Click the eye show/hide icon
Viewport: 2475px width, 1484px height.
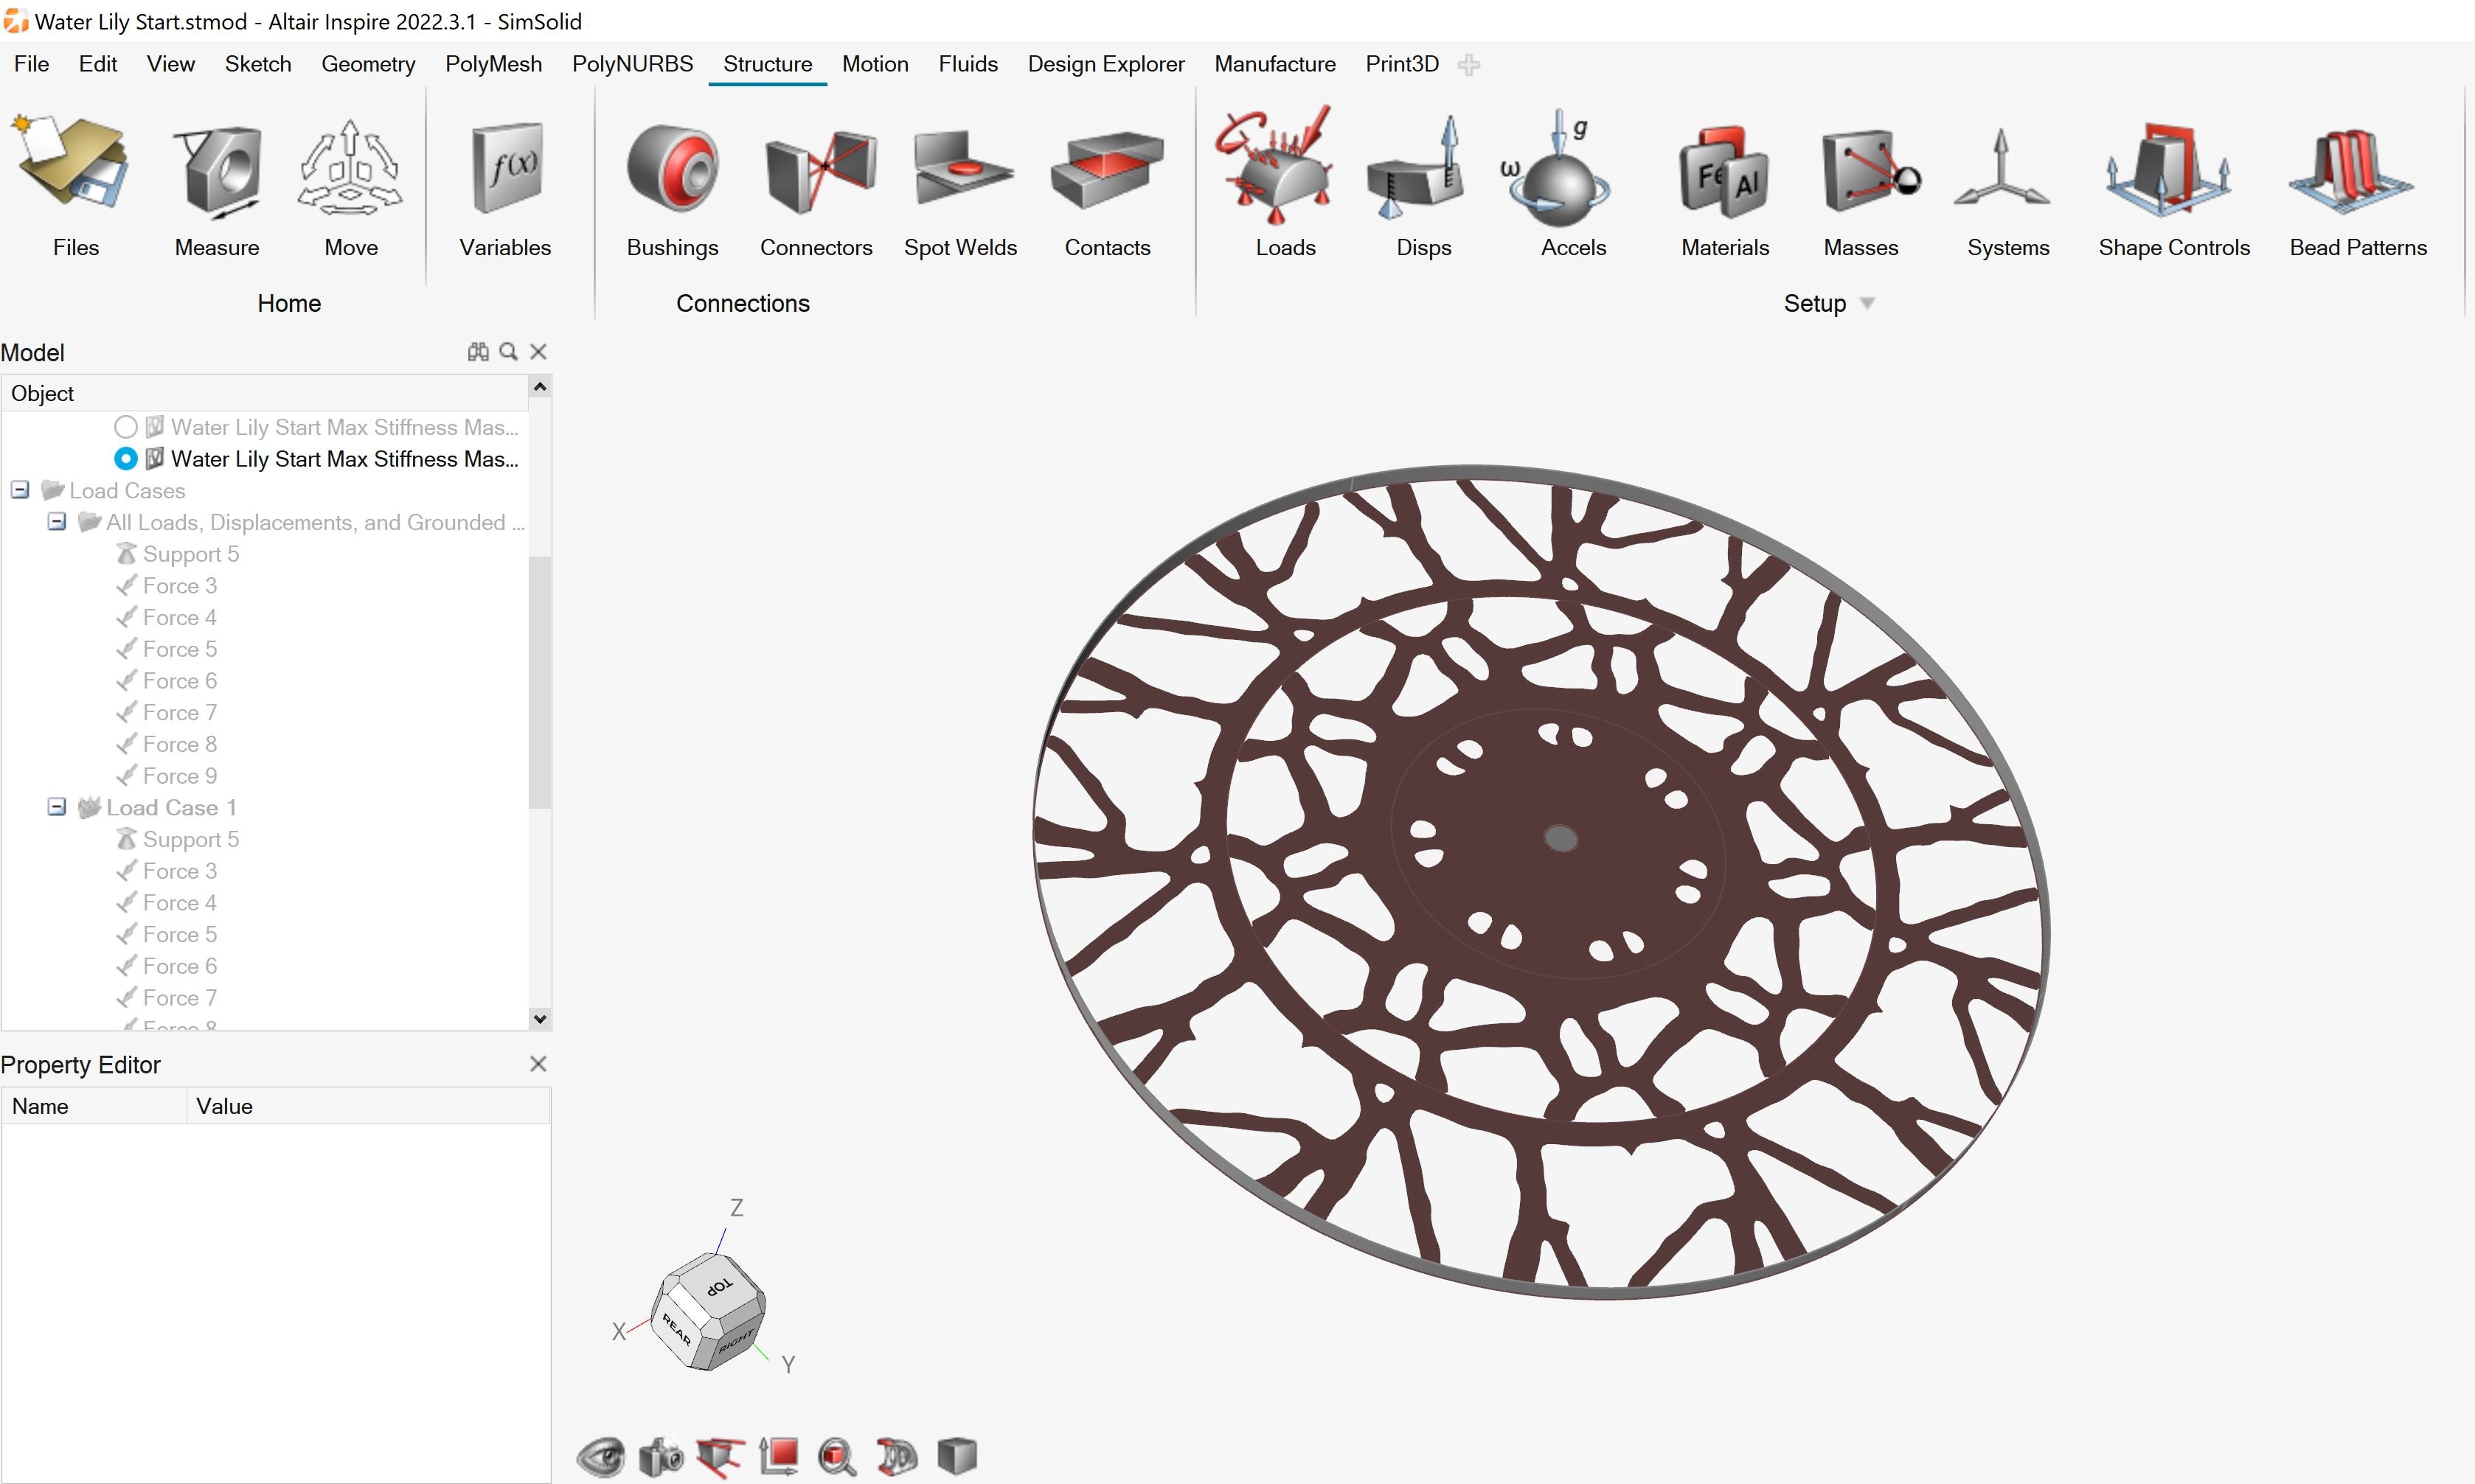click(600, 1456)
